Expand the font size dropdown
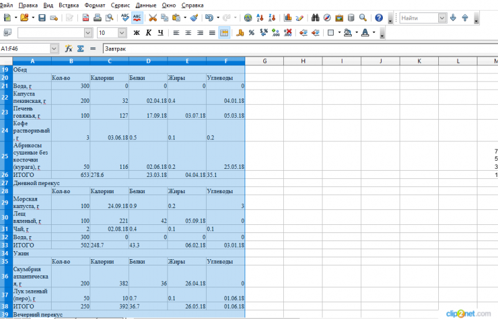This screenshot has height=319, width=498. 122,32
